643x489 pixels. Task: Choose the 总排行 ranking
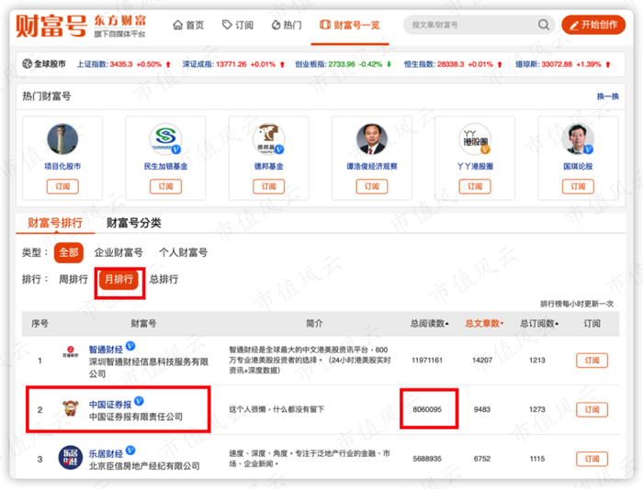[x=164, y=279]
